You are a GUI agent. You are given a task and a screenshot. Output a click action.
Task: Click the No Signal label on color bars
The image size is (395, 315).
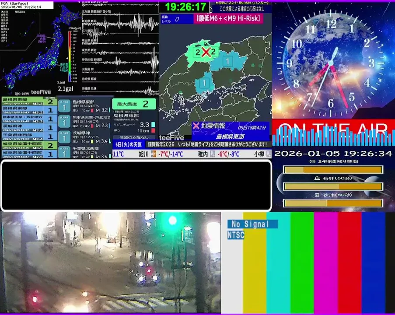(x=252, y=224)
